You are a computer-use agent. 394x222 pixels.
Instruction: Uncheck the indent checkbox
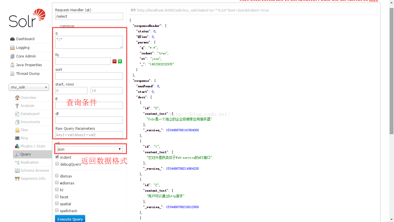point(57,157)
